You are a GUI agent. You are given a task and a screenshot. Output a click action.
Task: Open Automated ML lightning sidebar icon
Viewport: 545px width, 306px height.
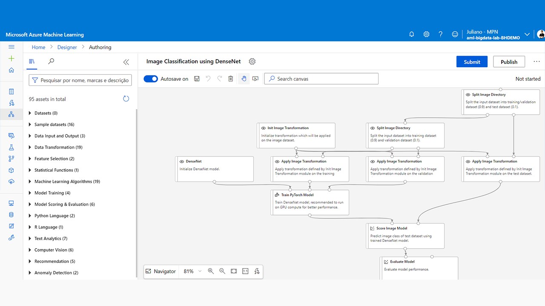11,103
